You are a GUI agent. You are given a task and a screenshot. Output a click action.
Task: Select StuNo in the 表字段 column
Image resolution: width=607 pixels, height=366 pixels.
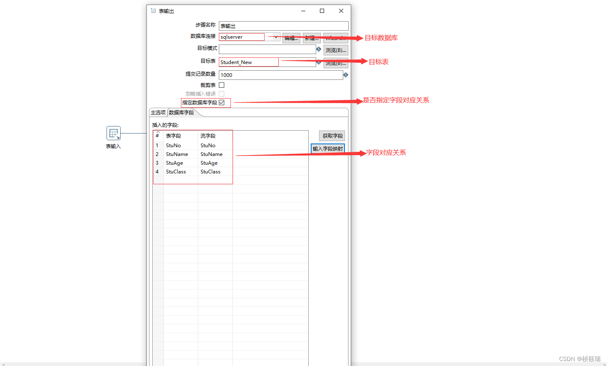tap(173, 146)
